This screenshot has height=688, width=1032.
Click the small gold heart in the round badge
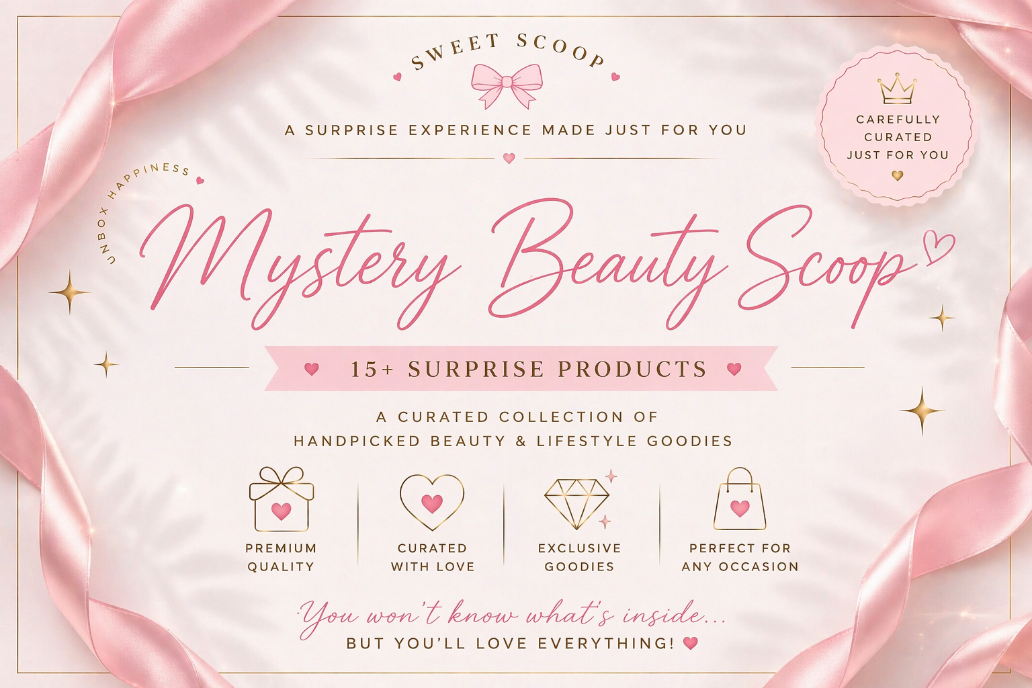(897, 175)
